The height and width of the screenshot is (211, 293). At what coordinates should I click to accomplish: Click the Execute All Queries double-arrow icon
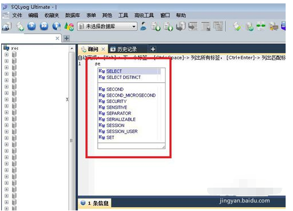(x=44, y=26)
